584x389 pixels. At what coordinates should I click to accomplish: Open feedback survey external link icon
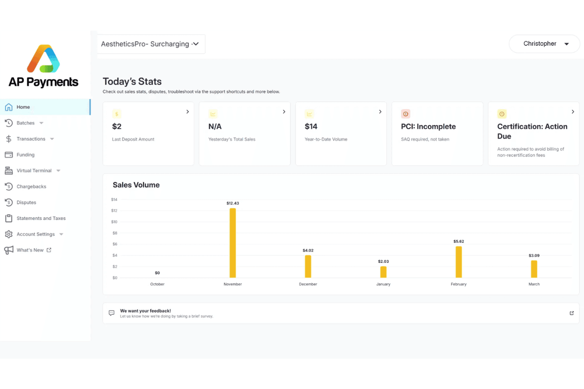pos(572,313)
